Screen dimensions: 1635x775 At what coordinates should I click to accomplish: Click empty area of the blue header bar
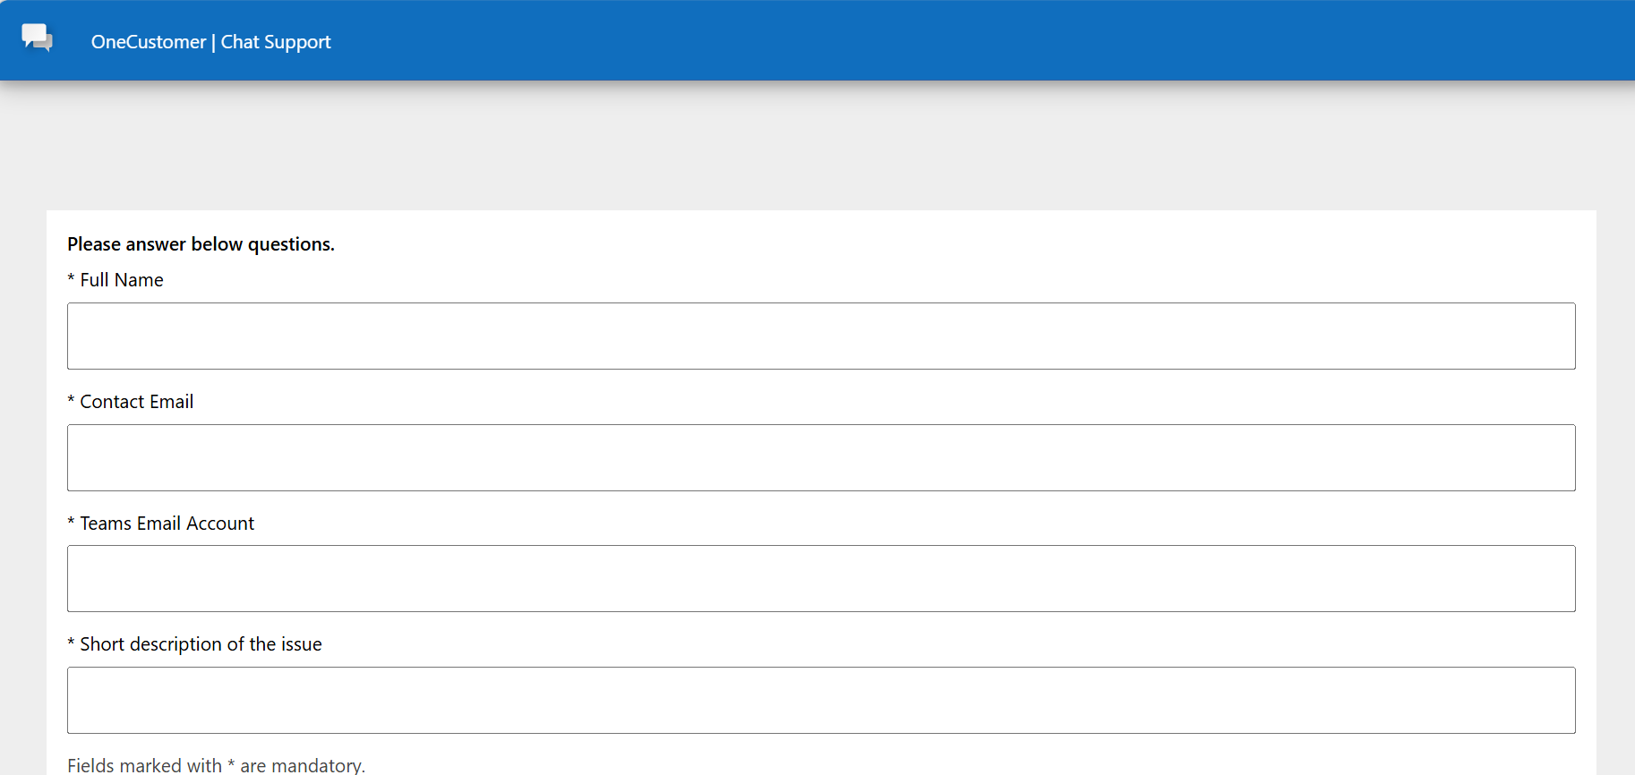[985, 40]
